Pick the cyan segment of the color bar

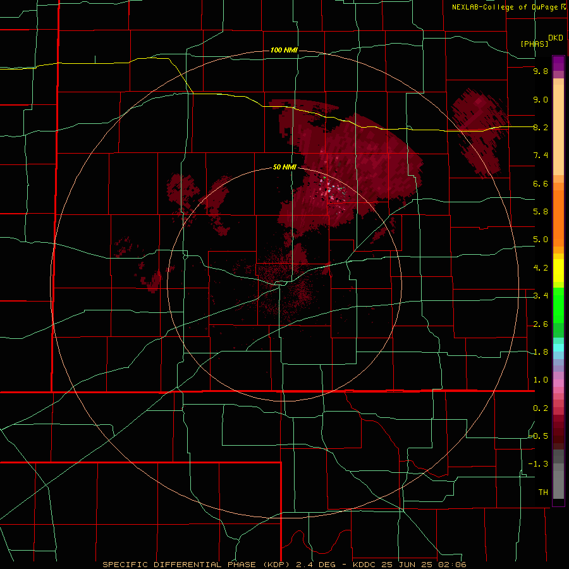point(558,348)
